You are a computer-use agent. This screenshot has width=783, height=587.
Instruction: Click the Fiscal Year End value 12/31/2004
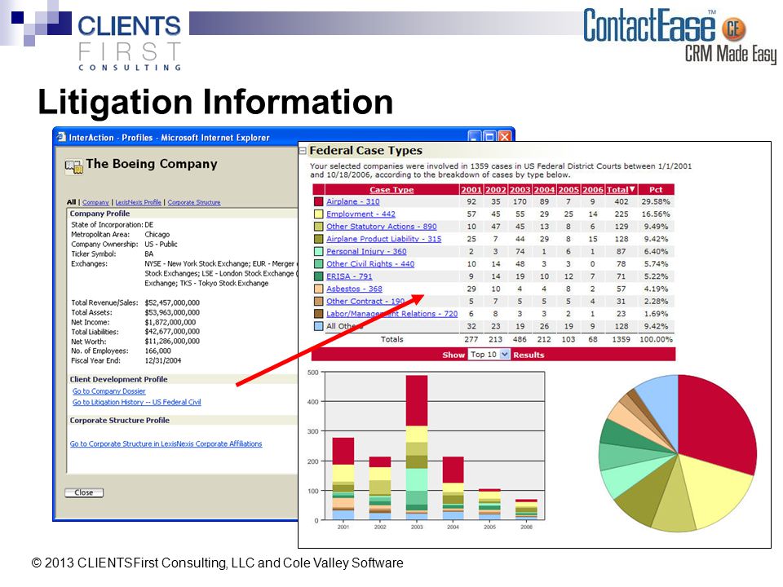(x=163, y=360)
